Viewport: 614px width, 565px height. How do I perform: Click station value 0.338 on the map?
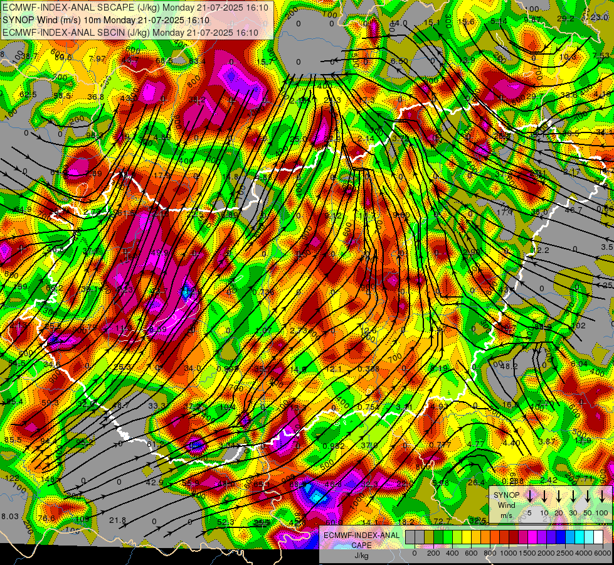[x=368, y=369]
